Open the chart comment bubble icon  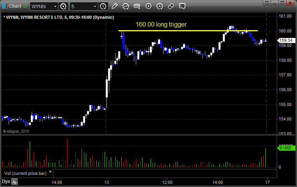(x=182, y=6)
